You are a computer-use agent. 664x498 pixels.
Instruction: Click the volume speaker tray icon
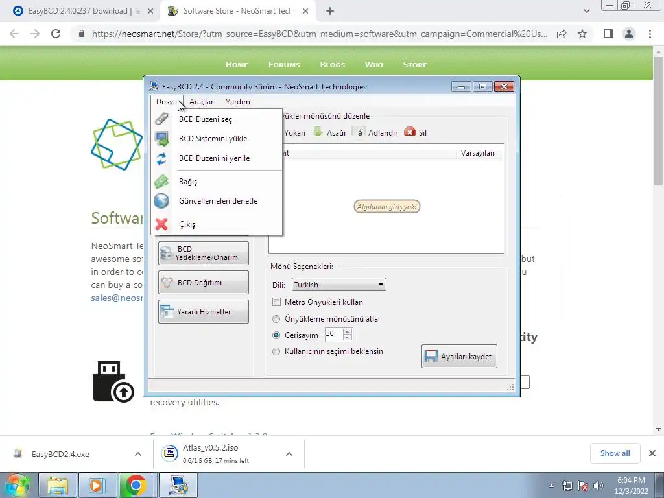pyautogui.click(x=598, y=486)
